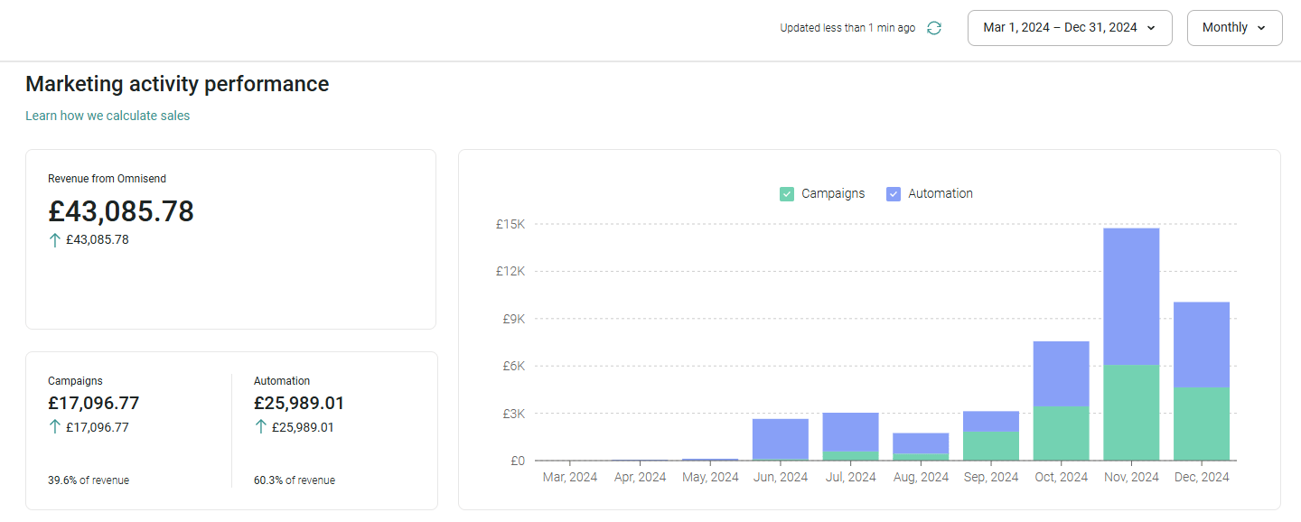Screen dimensions: 1301x522
Task: Click the Jul, 2024 Automation bar
Action: coord(850,432)
